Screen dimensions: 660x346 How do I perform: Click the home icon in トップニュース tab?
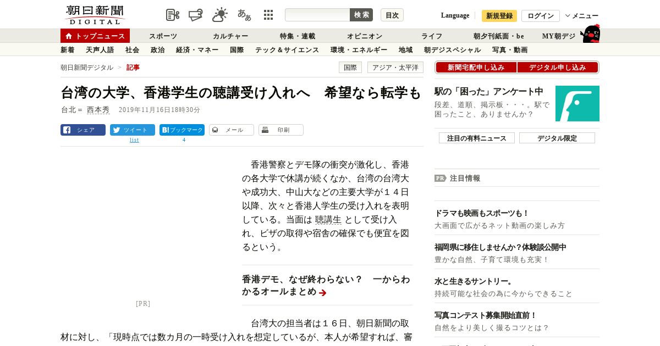[69, 36]
